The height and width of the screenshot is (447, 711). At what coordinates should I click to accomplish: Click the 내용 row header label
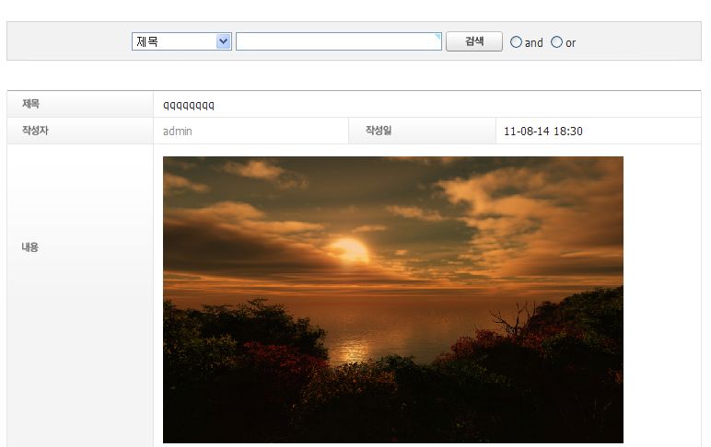pos(30,247)
